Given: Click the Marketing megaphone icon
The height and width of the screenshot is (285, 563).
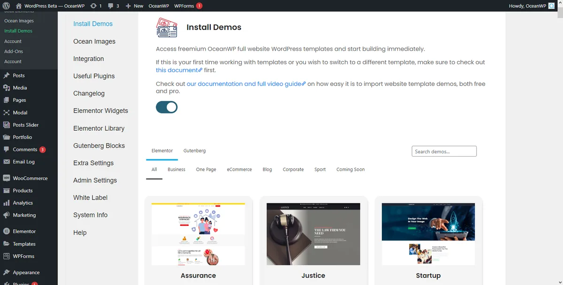Looking at the screenshot, I should tap(7, 215).
